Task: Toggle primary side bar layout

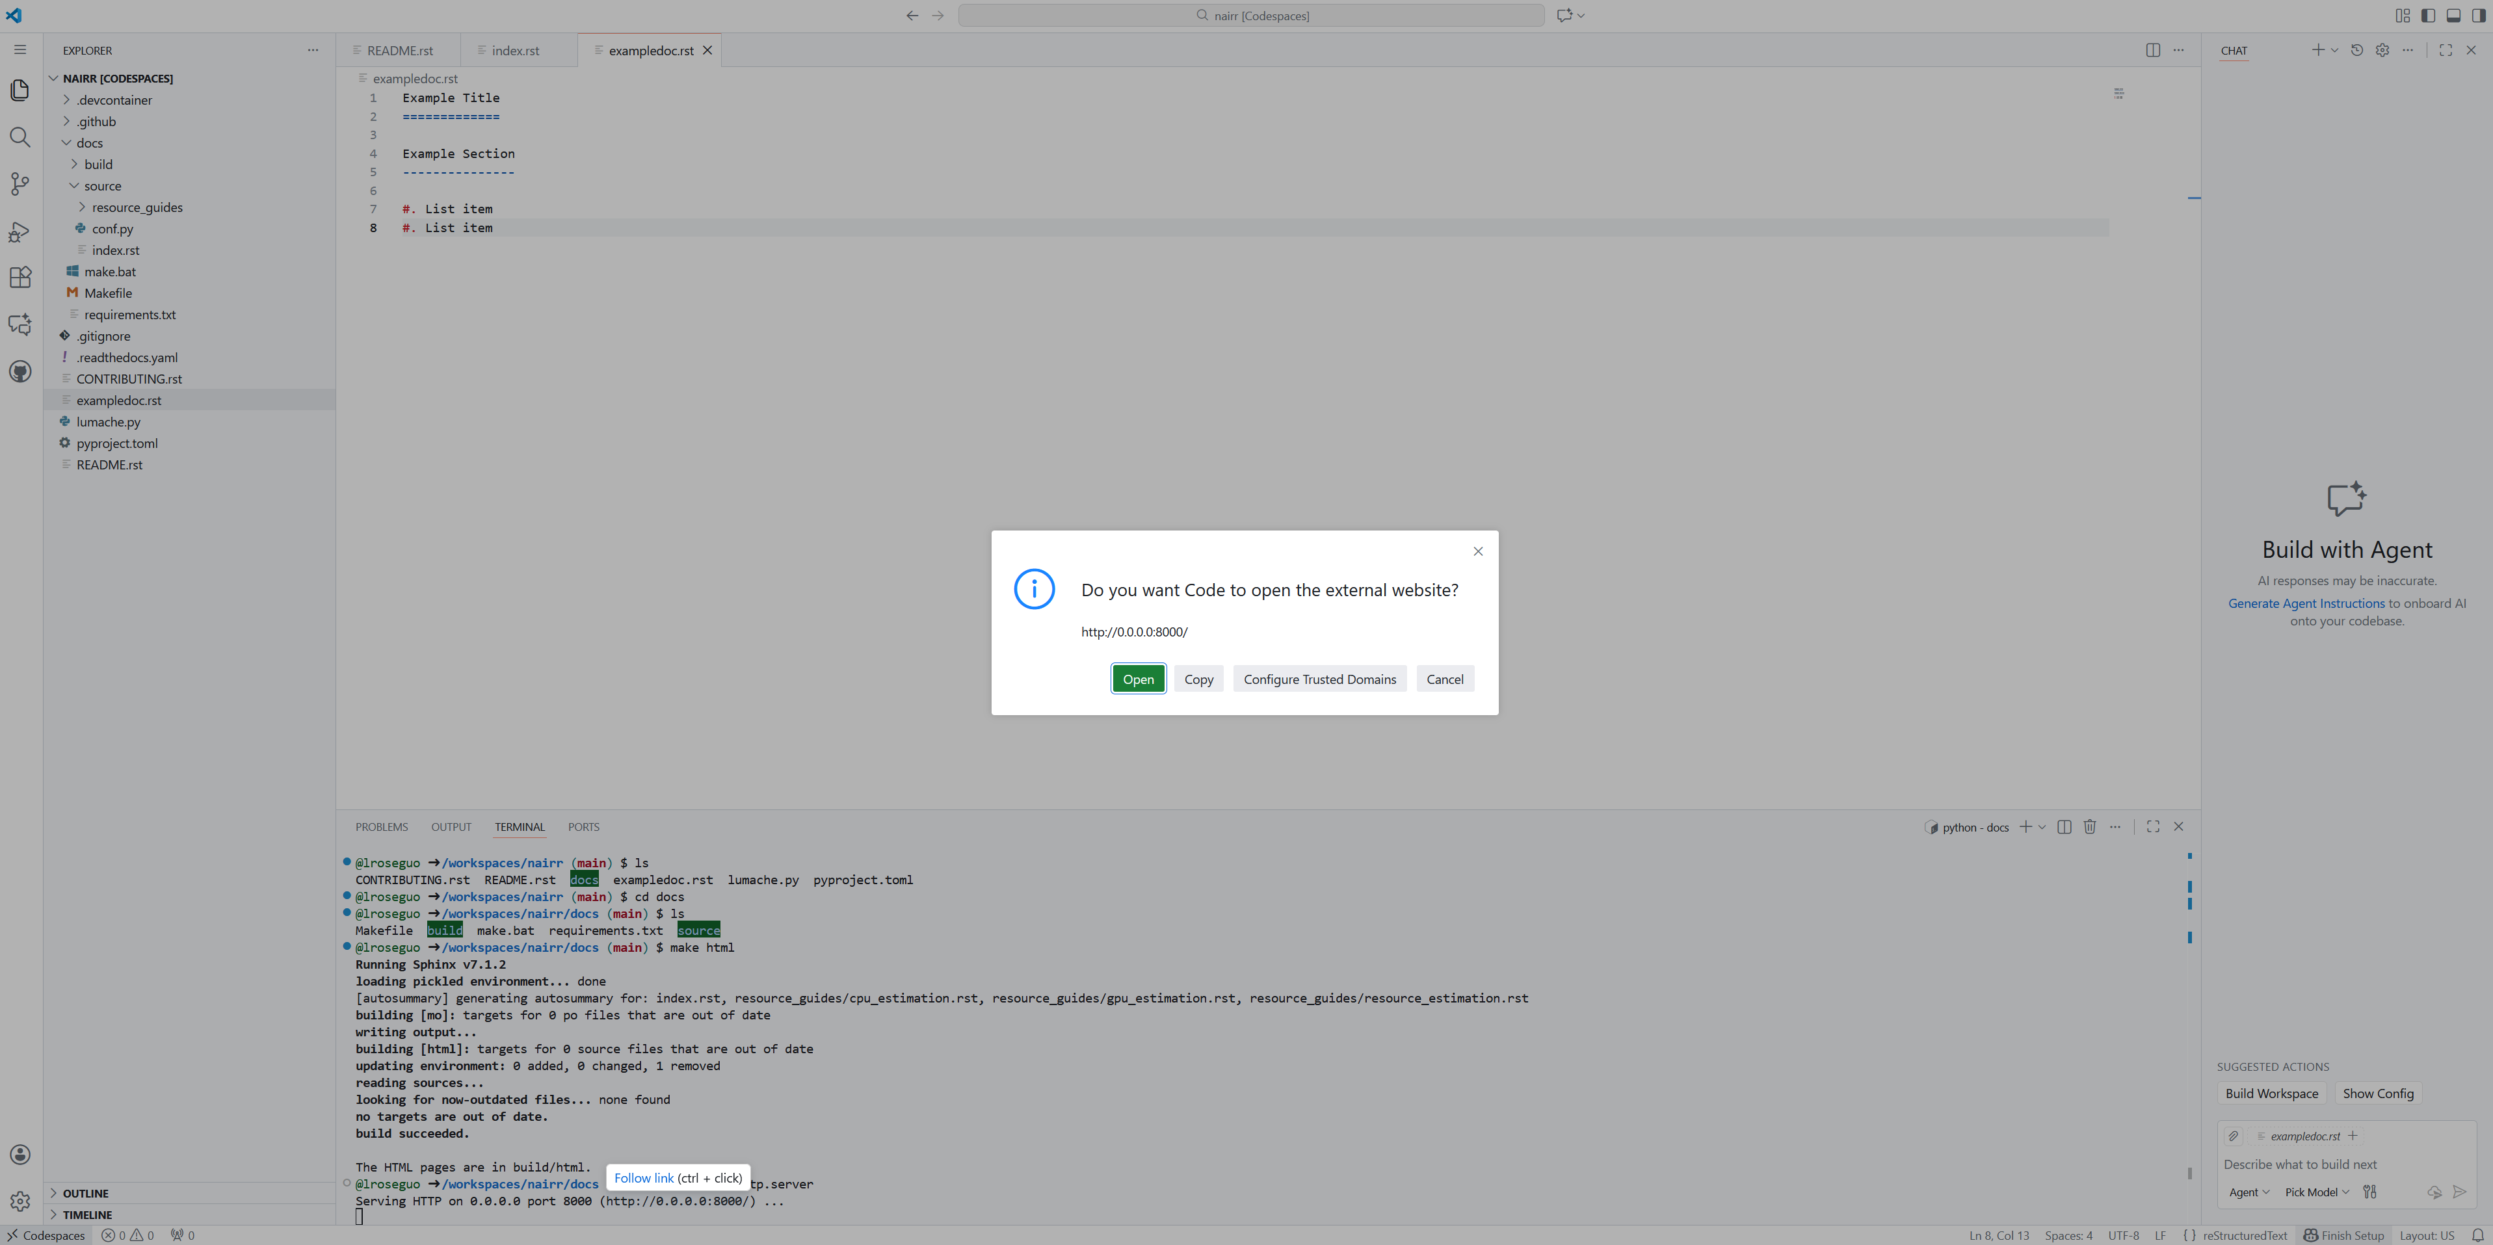Action: 2427,16
